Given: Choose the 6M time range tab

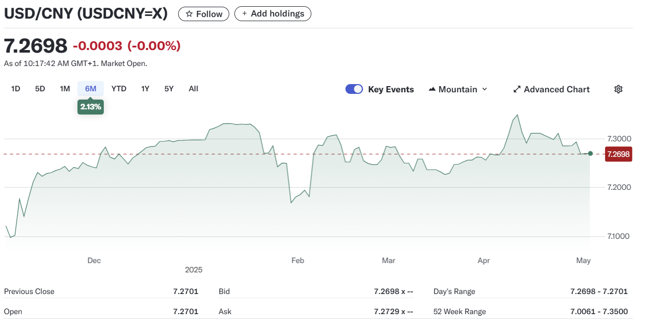Looking at the screenshot, I should coord(90,89).
